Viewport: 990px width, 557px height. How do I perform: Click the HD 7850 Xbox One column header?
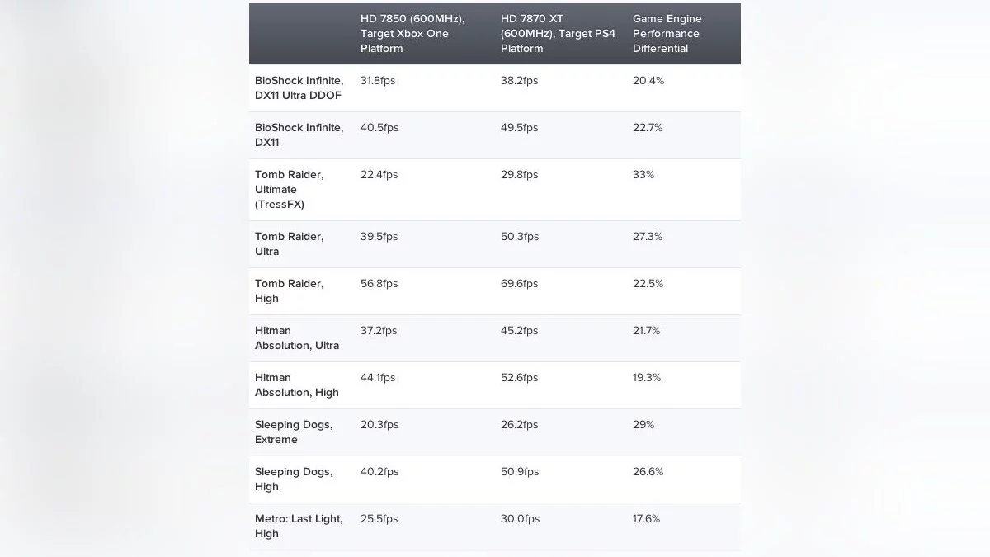[412, 34]
